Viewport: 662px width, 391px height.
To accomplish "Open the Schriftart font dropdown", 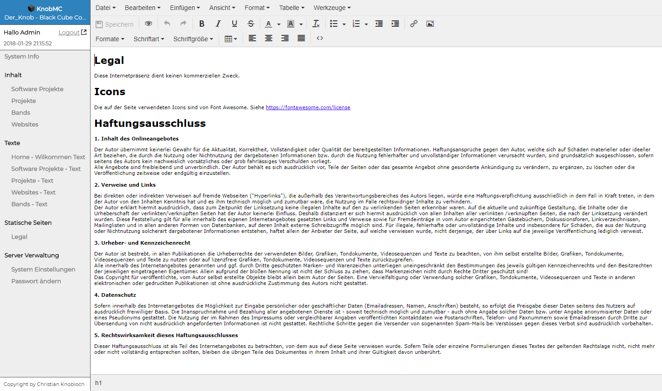I will tap(149, 39).
